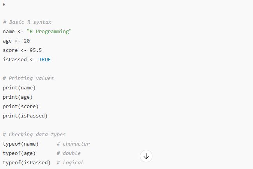Click the "# Printing values" comment
Image resolution: width=253 pixels, height=169 pixels.
(x=28, y=78)
